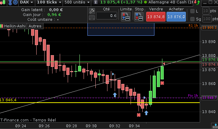
Task: Open the DAX instrument dropdown
Action: click(27, 2)
